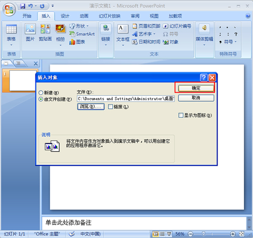Select the 由文件创建 radio button

pos(41,99)
